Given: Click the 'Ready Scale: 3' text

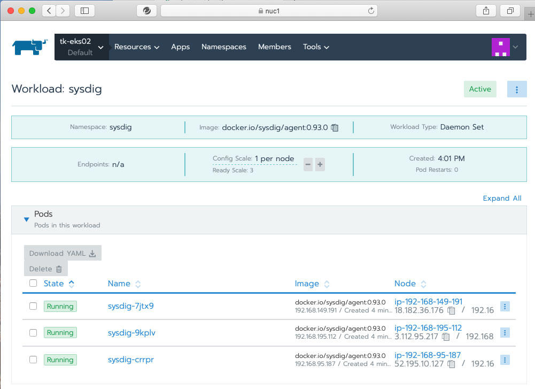Looking at the screenshot, I should click(232, 170).
